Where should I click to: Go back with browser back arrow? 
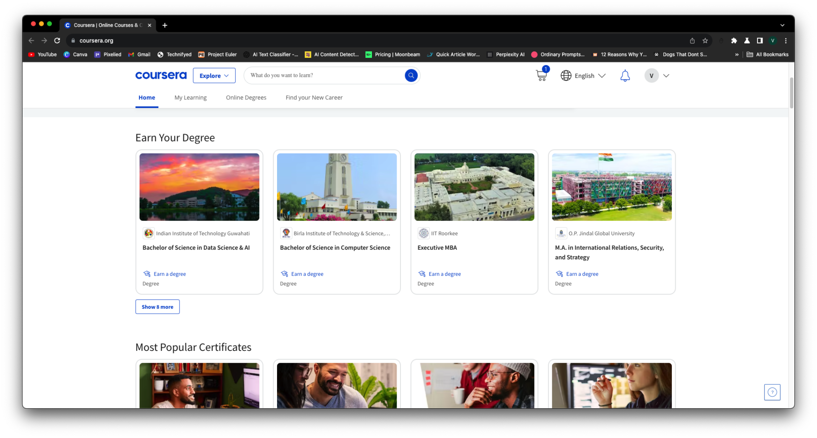pos(31,40)
